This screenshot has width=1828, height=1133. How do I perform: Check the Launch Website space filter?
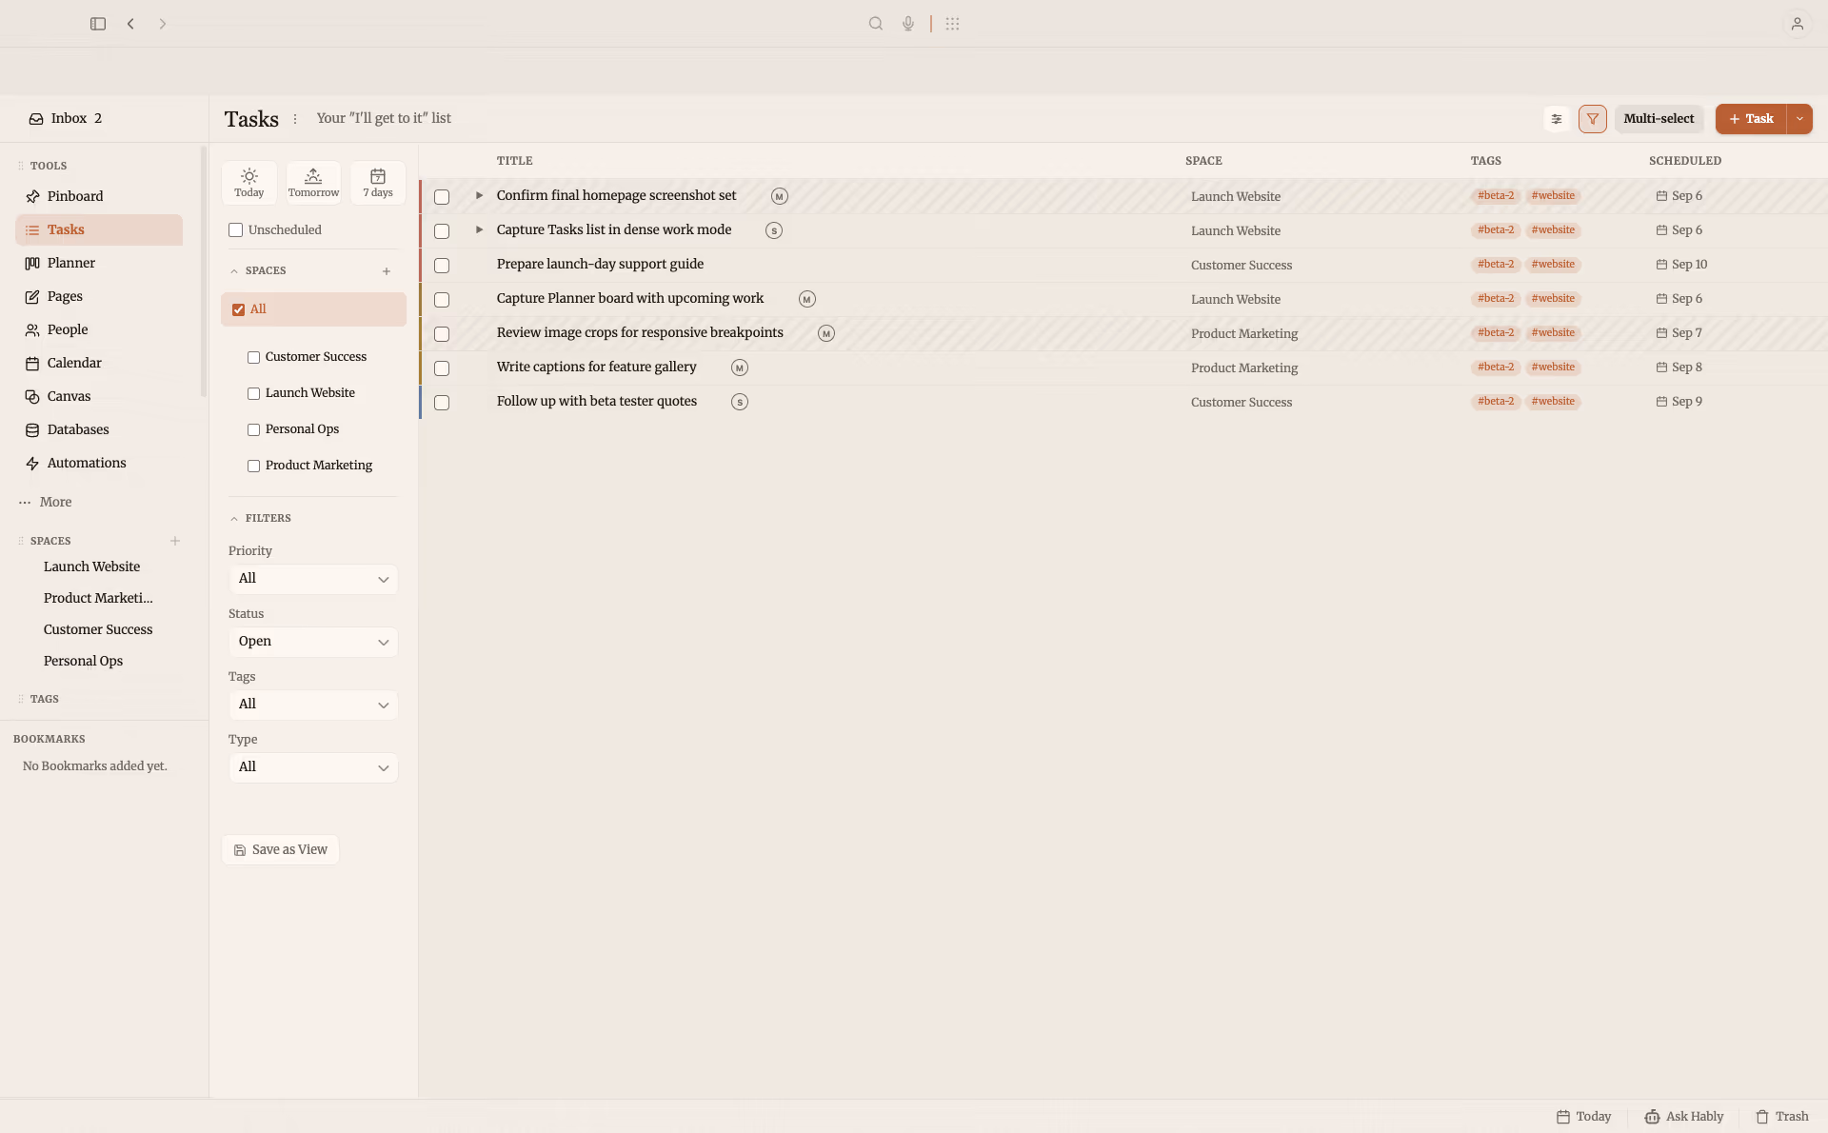(x=253, y=394)
